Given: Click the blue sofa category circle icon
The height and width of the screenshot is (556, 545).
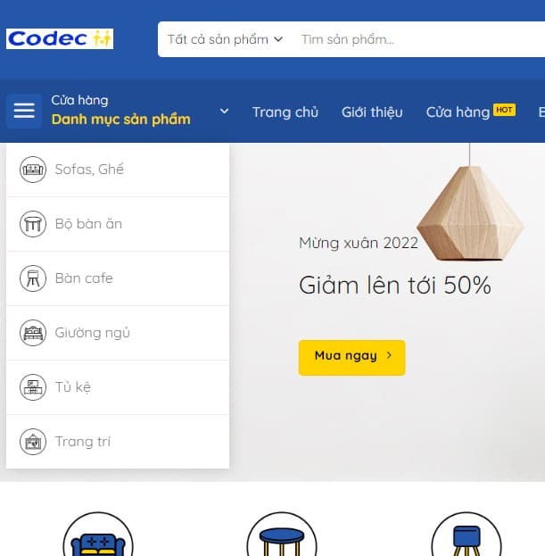Looking at the screenshot, I should 98,535.
